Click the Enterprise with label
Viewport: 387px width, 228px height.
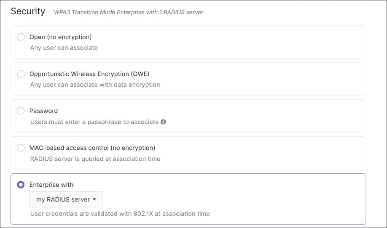pyautogui.click(x=51, y=185)
